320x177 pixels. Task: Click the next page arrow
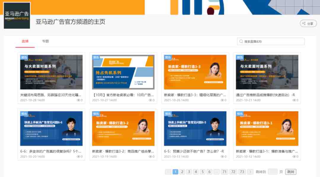[250, 172]
